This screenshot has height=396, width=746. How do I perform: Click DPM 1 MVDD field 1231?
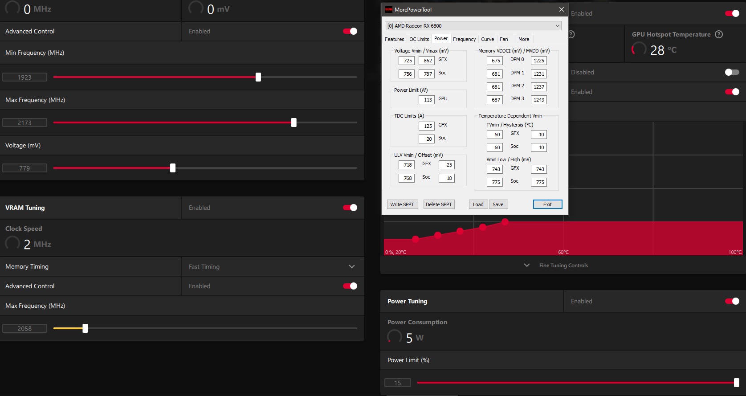(539, 74)
